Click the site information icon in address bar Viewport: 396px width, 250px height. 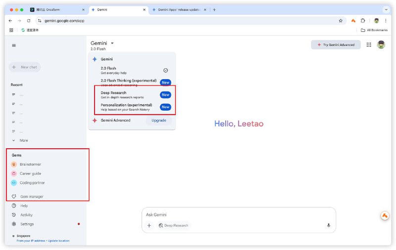tap(40, 21)
